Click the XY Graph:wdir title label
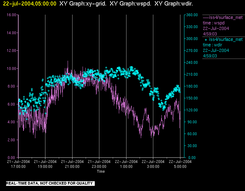 174,4
